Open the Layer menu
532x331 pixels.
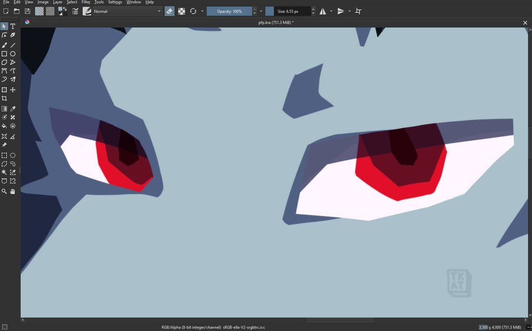[58, 2]
